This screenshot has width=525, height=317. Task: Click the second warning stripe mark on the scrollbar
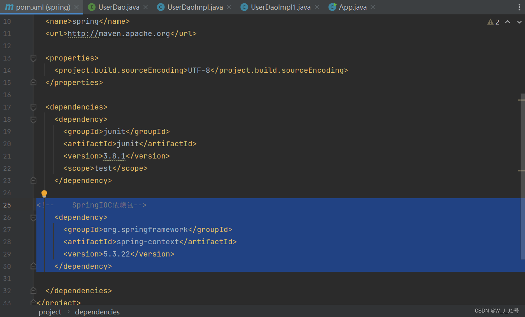(521, 171)
